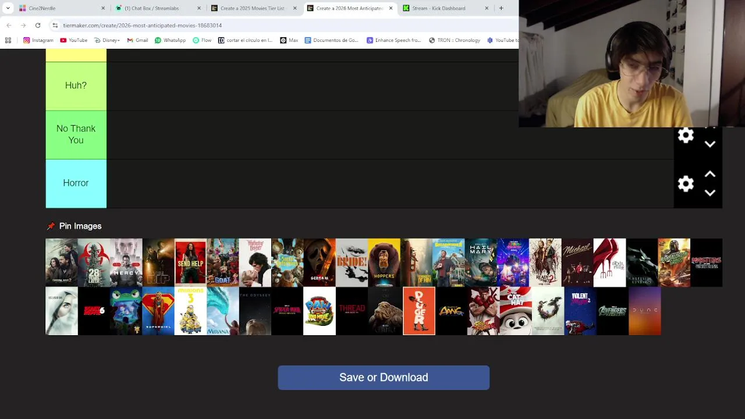Open YouTube bookmark

point(74,40)
